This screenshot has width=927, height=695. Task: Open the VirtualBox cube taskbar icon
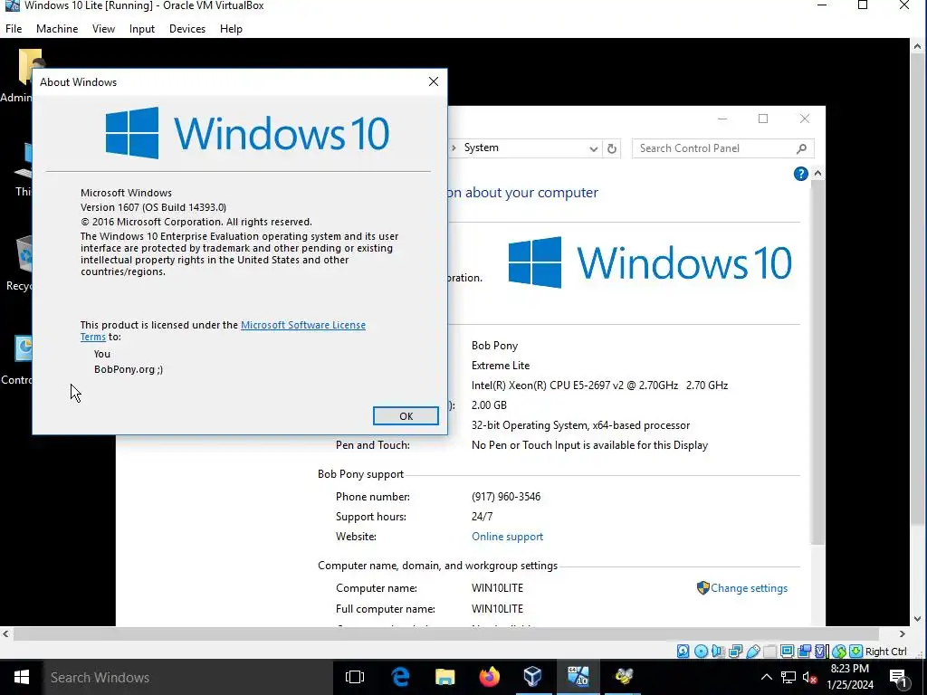532,677
